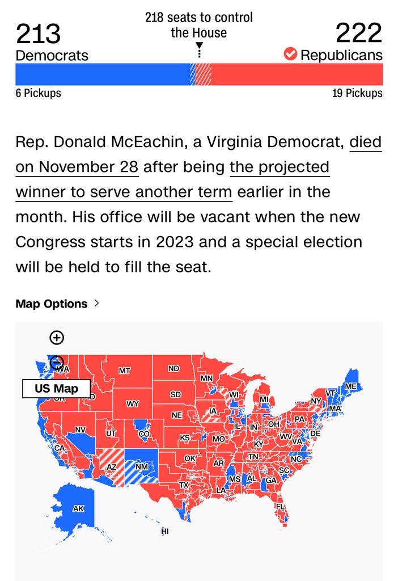Click Colorado on the map

[144, 433]
